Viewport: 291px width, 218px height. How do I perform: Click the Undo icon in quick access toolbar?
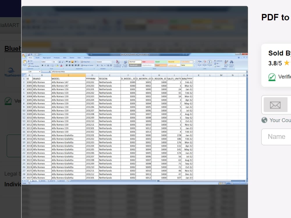pyautogui.click(x=31, y=55)
